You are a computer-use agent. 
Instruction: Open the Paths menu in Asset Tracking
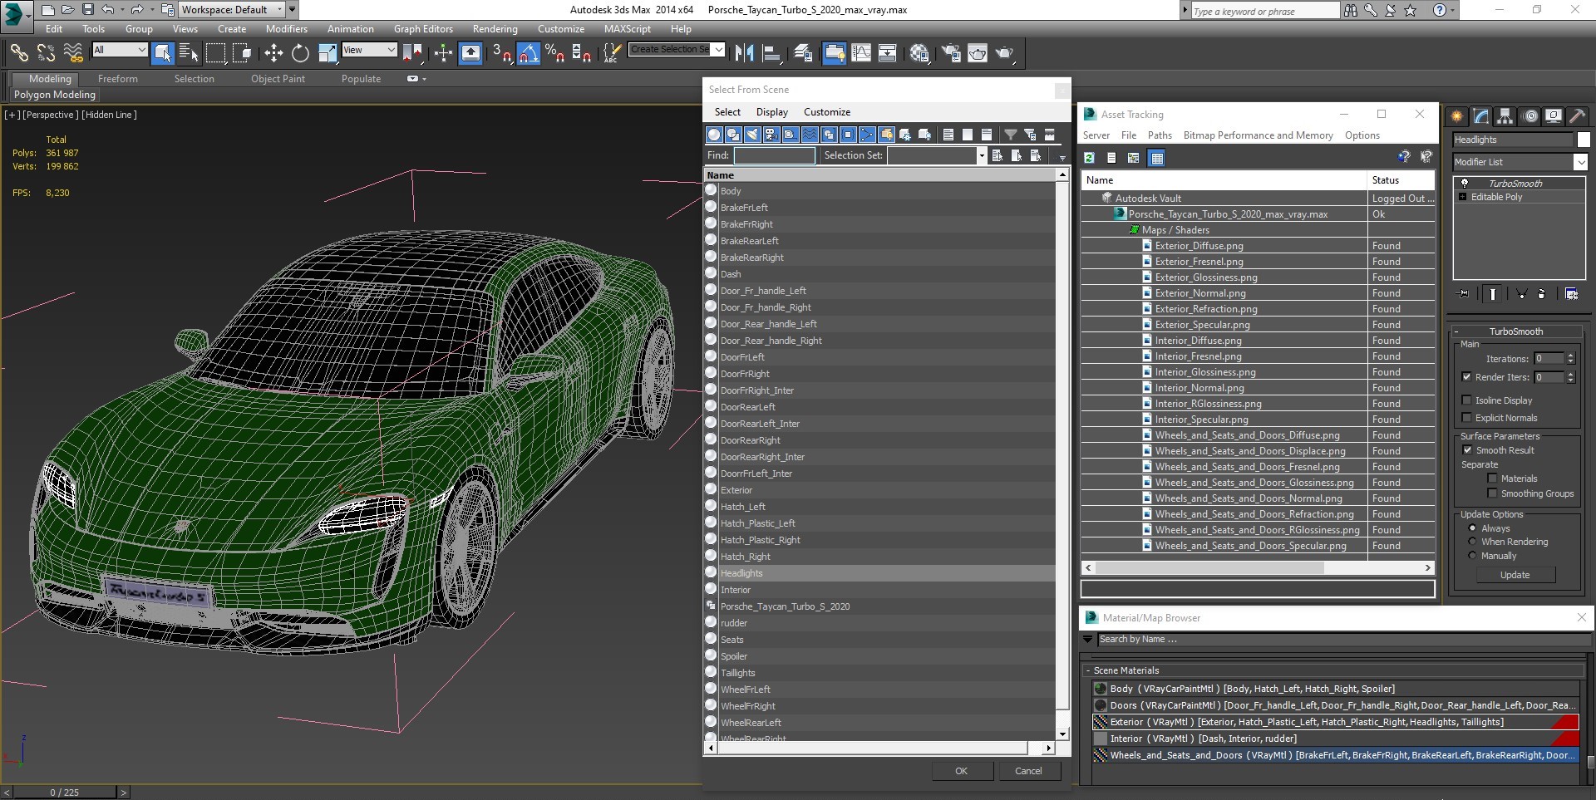point(1160,135)
